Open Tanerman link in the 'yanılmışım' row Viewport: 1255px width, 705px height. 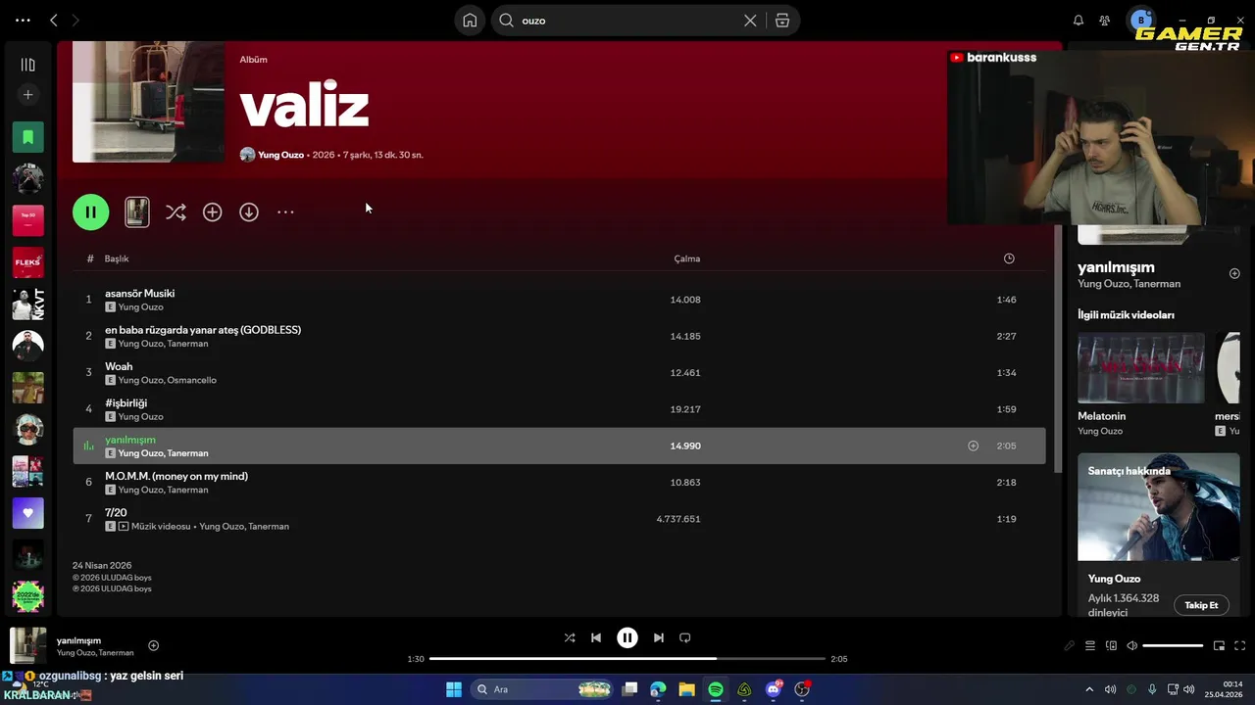click(x=187, y=453)
